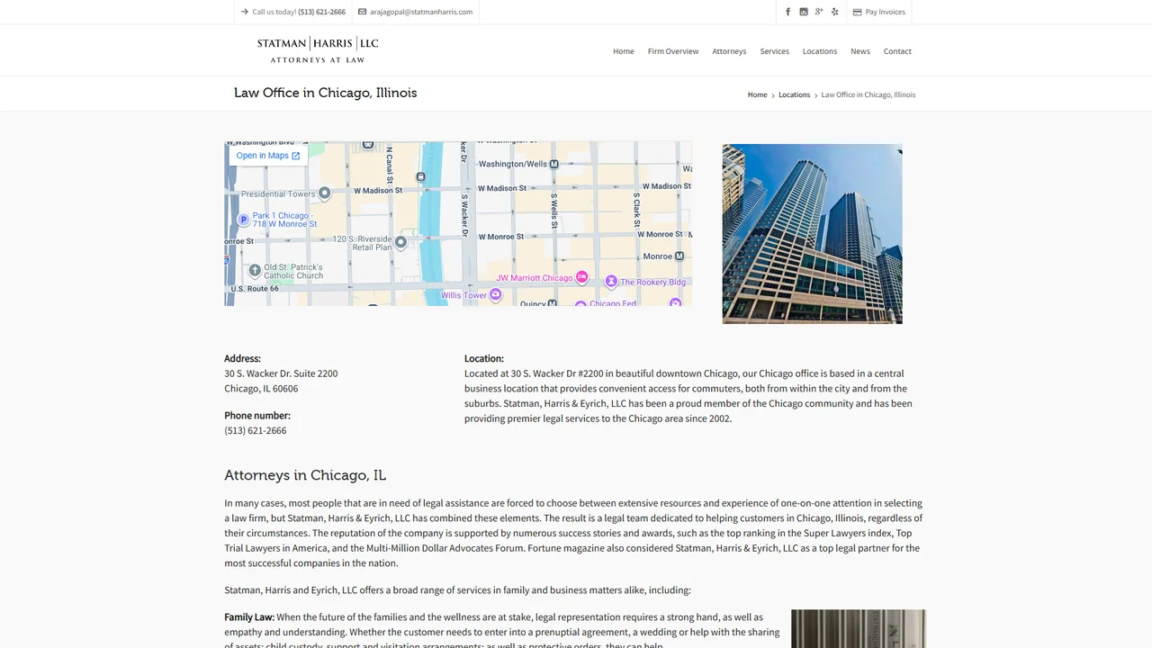Click the Willis Tower camera marker
1152x648 pixels.
tap(495, 295)
